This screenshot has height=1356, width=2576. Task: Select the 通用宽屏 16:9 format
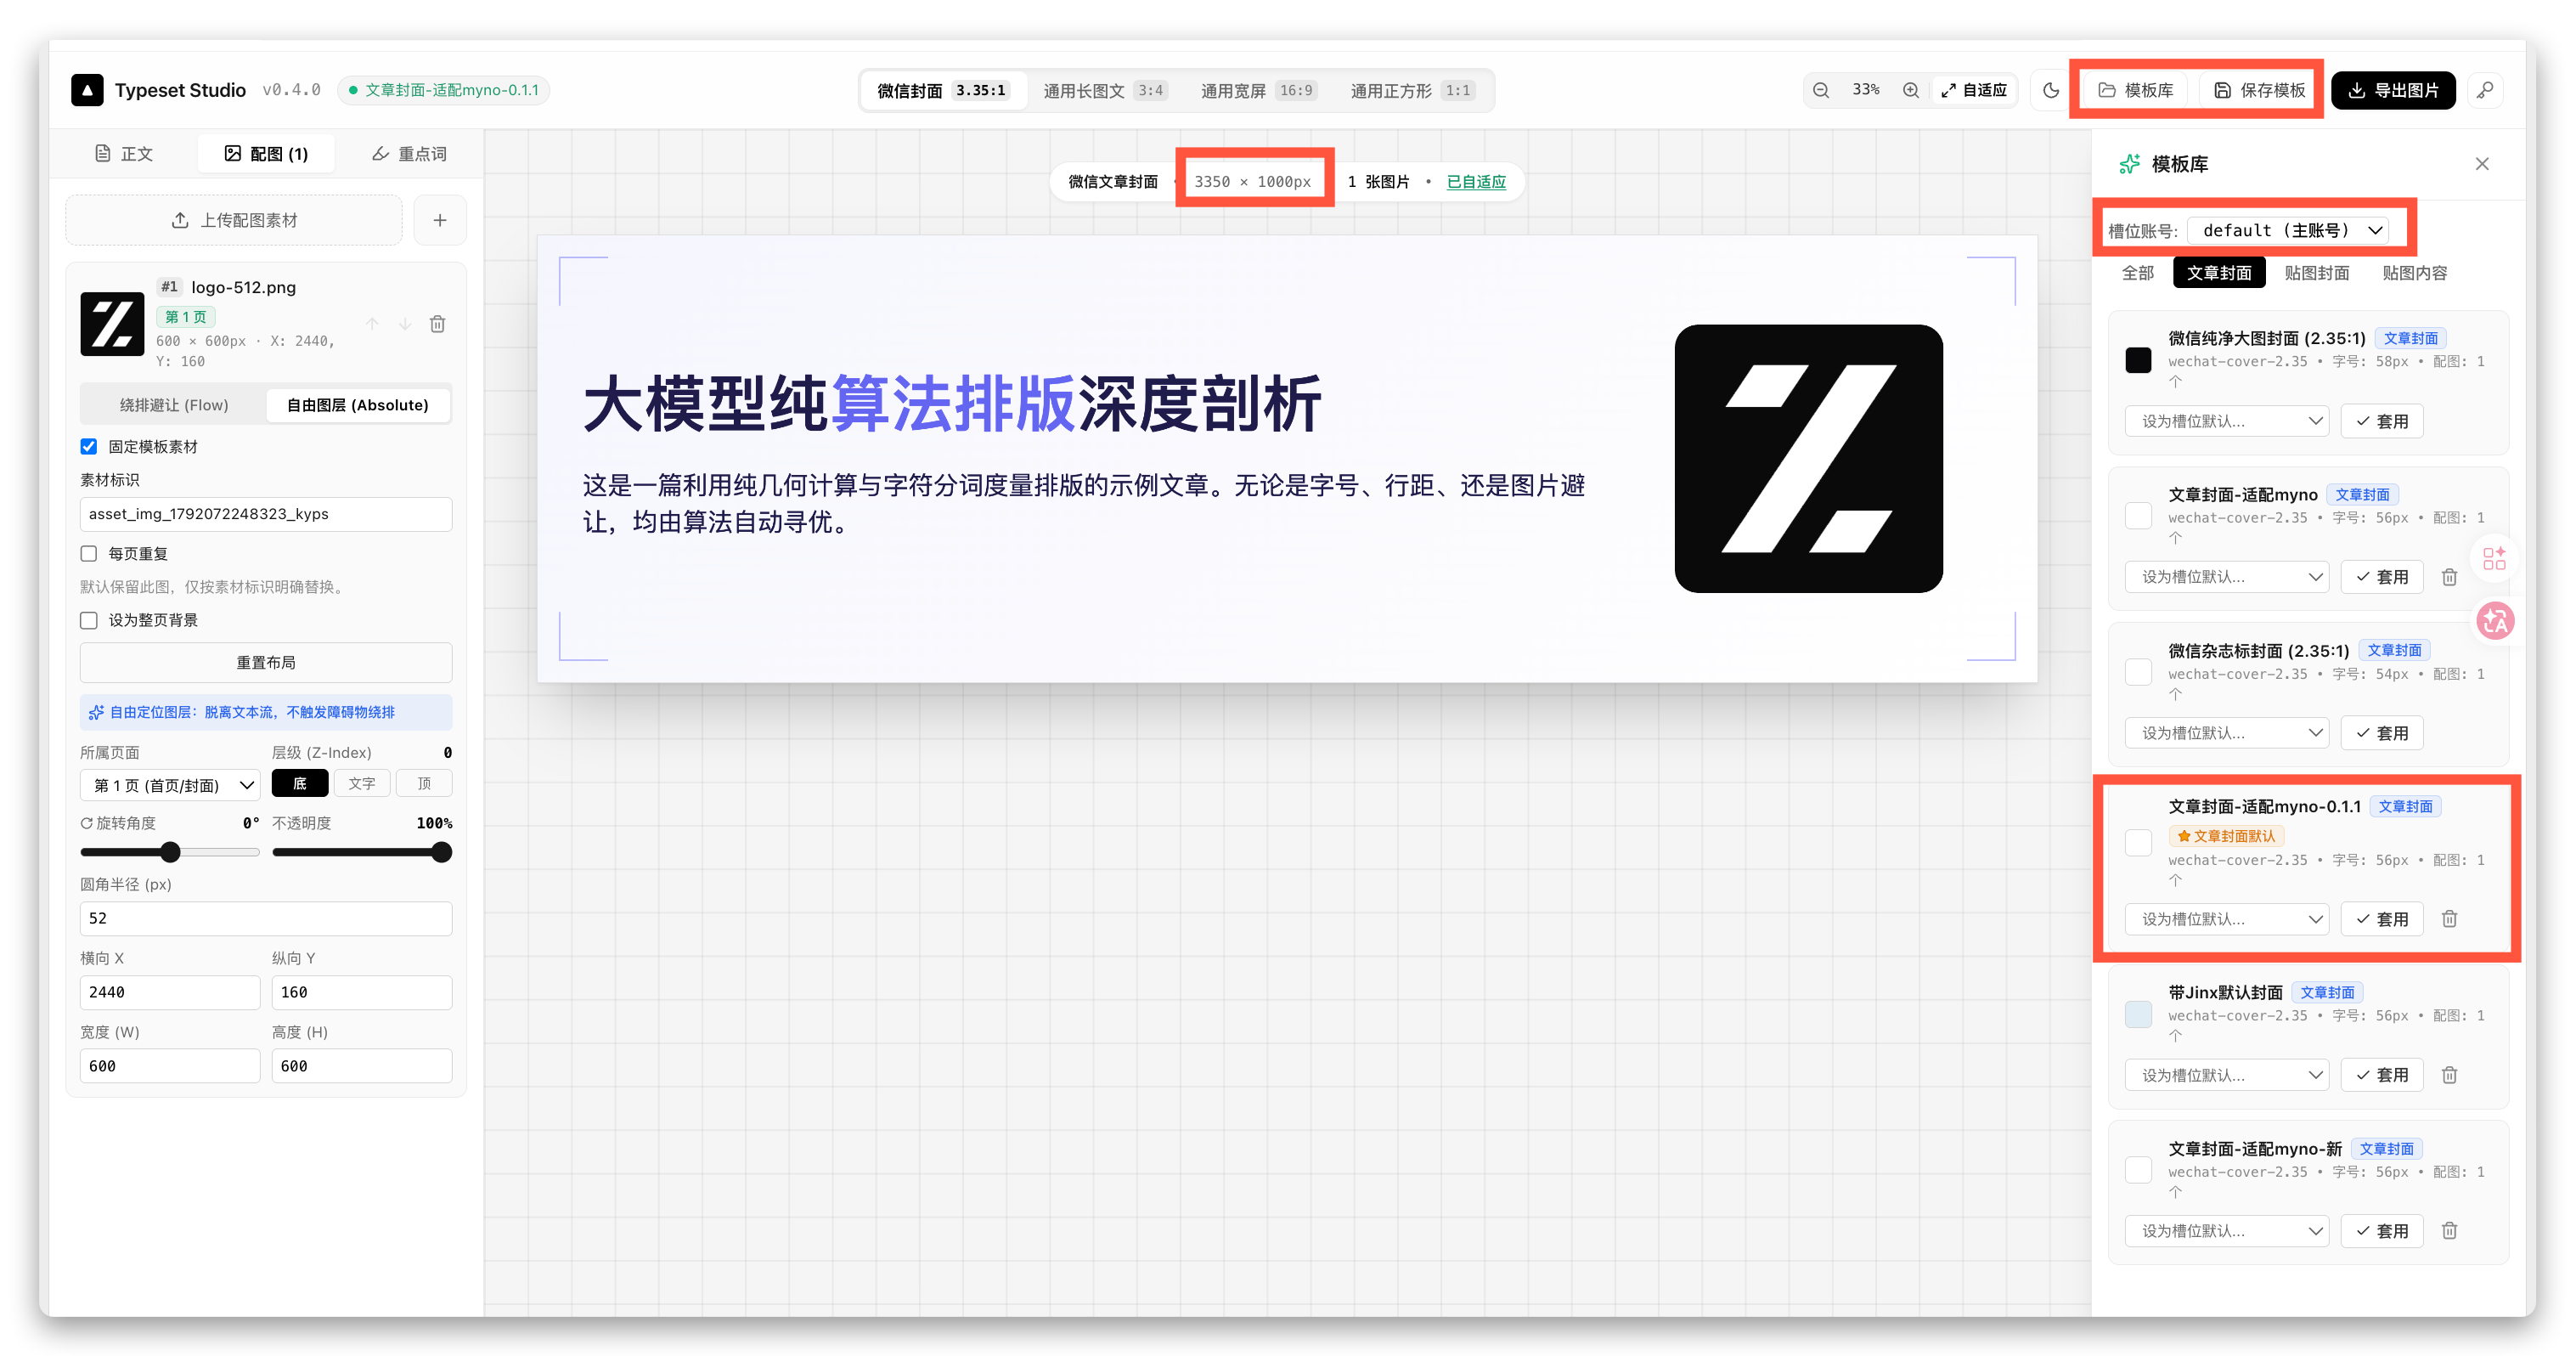1258,91
